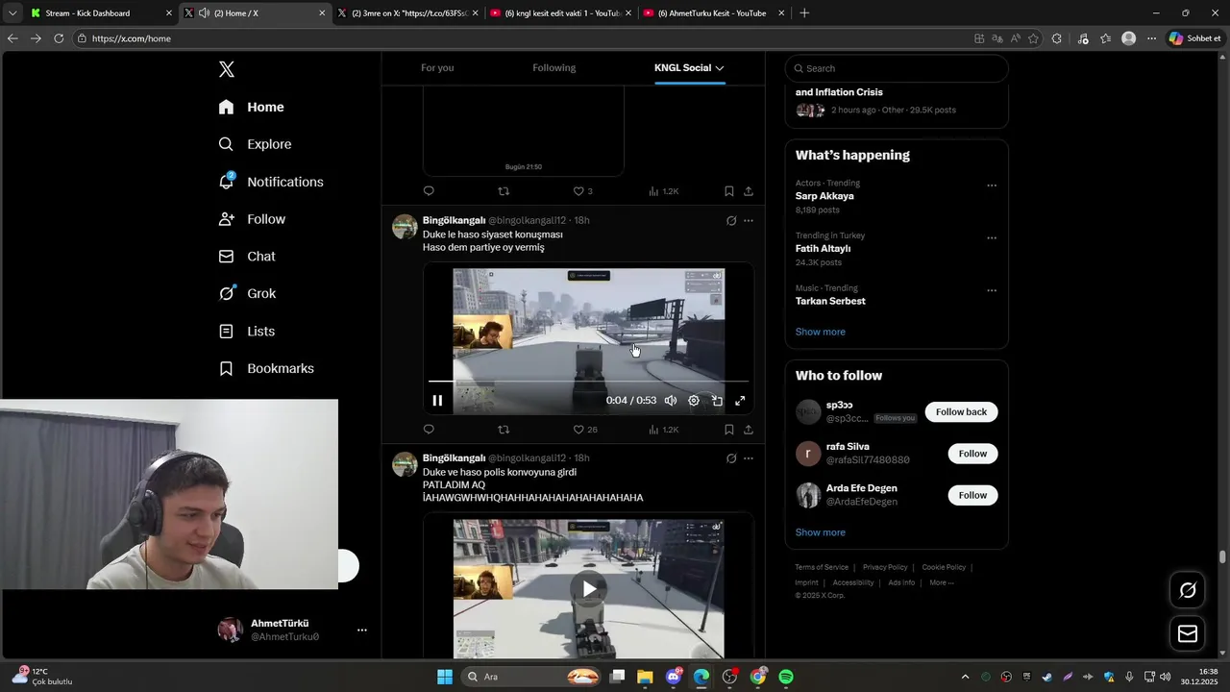This screenshot has width=1230, height=692.
Task: Open Follow page from the sidebar
Action: point(252,219)
